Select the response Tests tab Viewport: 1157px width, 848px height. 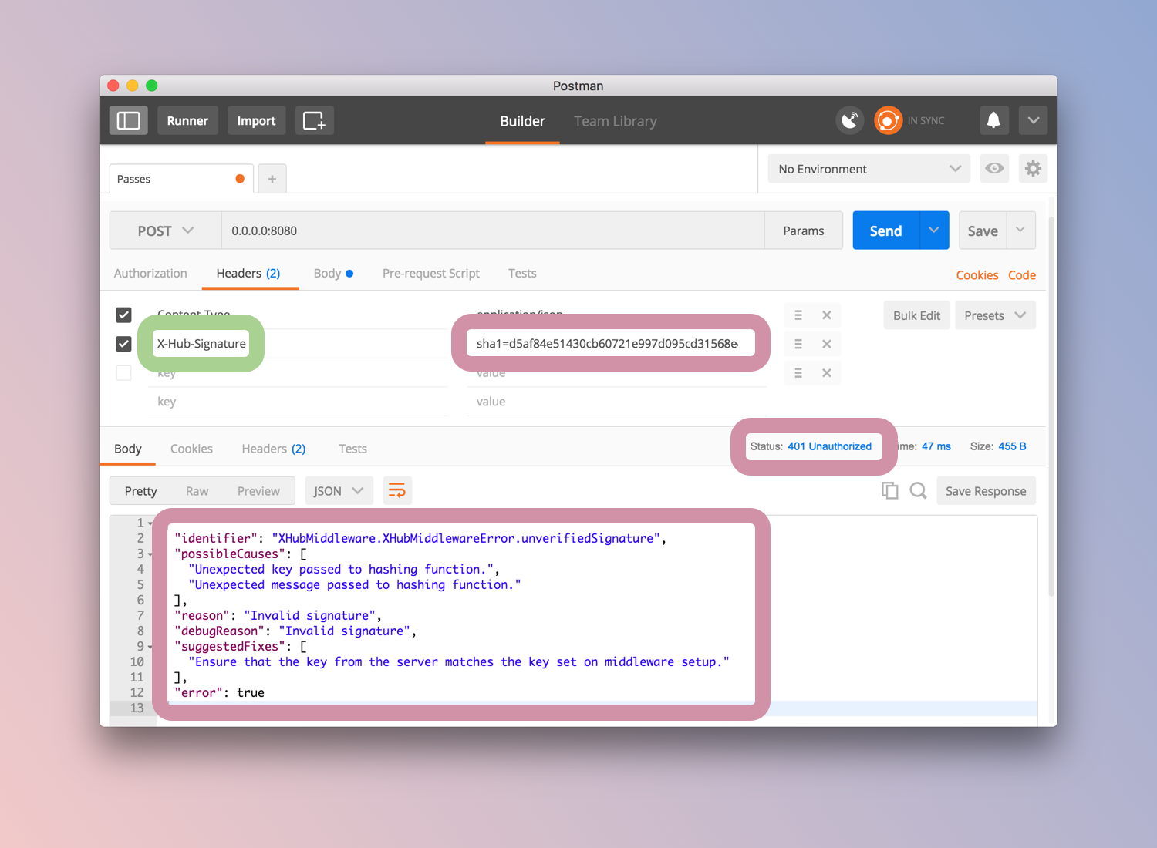352,449
